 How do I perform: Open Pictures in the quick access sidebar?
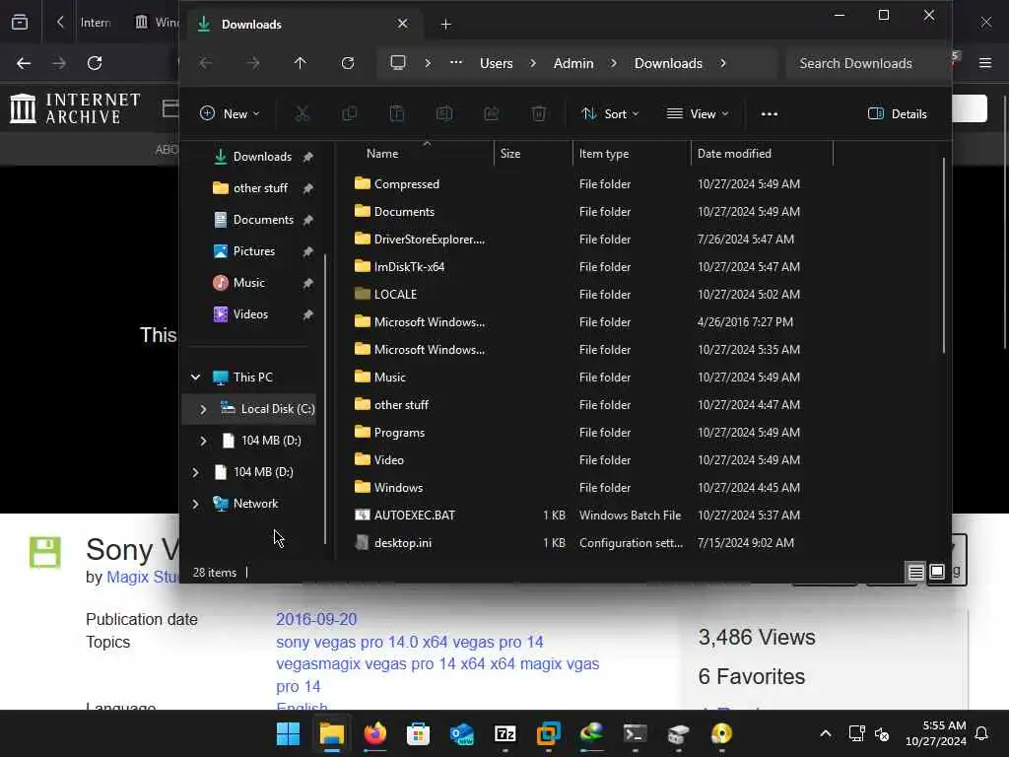click(253, 251)
